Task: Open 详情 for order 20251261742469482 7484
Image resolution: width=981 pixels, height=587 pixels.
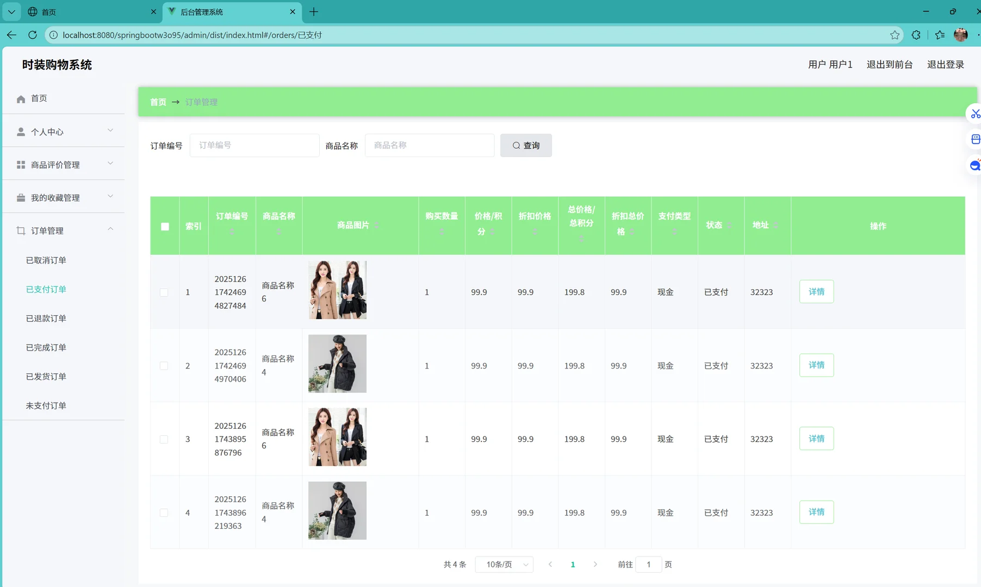Action: (x=816, y=292)
